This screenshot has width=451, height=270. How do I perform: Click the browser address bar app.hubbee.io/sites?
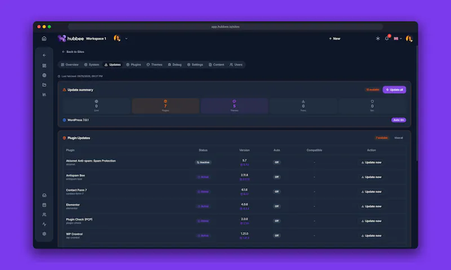[x=225, y=26]
